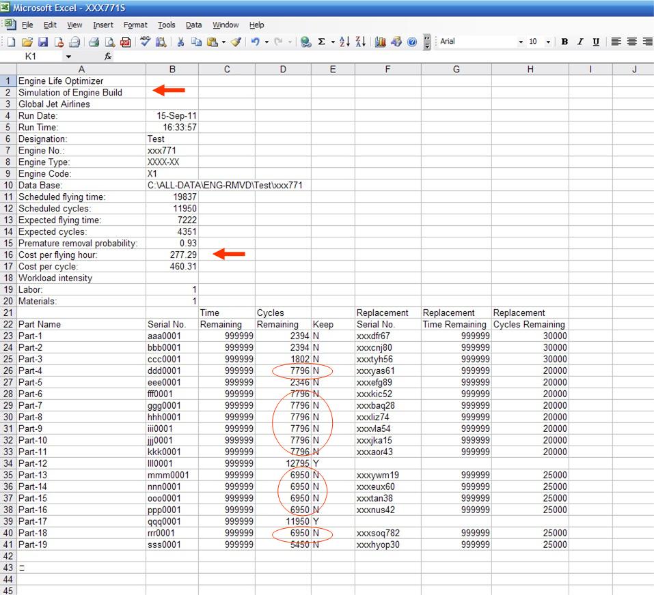The height and width of the screenshot is (595, 654).
Task: Click the Cut scissors icon
Action: [x=181, y=42]
